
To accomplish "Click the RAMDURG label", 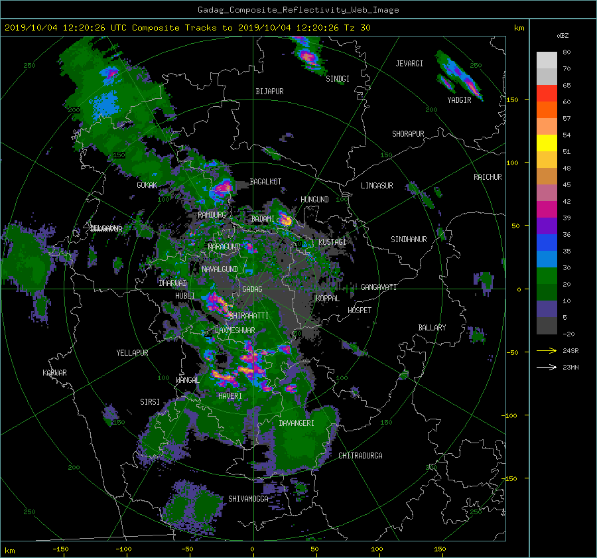I will [x=212, y=215].
